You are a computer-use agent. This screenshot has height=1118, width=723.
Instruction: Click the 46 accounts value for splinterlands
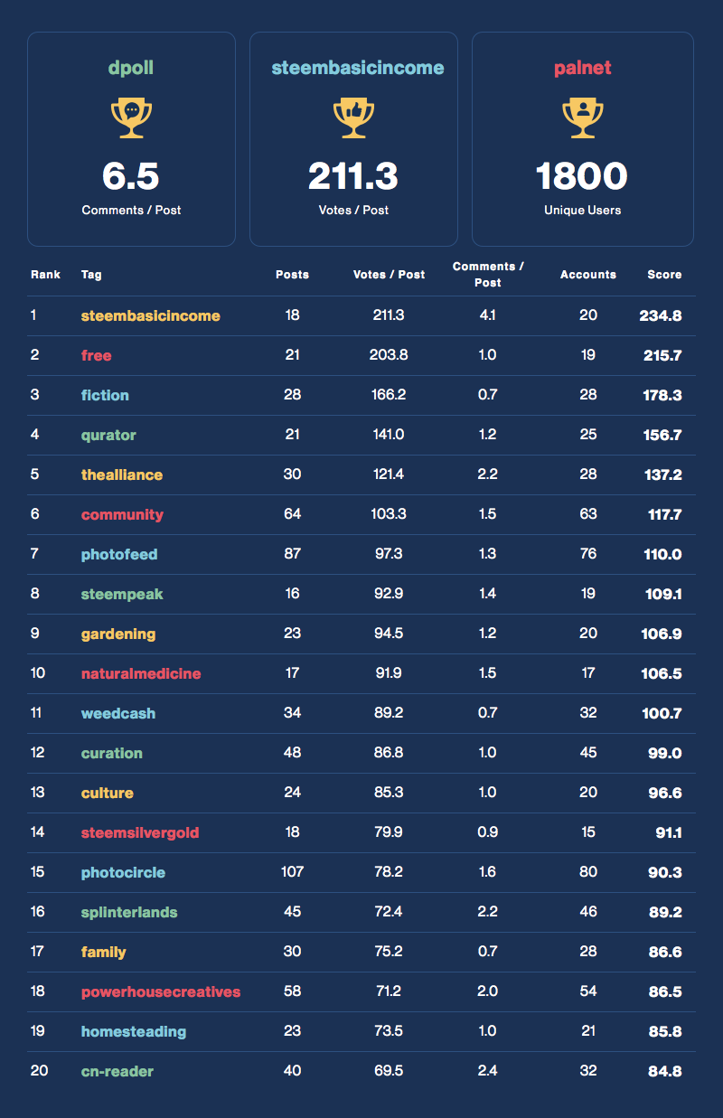(x=588, y=912)
